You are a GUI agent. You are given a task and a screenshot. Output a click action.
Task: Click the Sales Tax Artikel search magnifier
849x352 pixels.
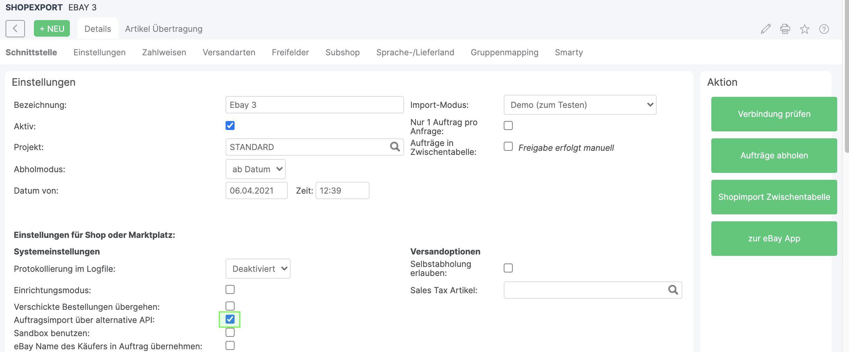click(673, 290)
